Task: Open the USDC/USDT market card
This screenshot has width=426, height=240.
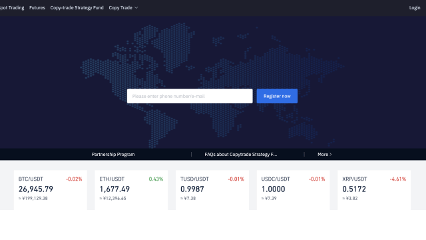Action: tap(293, 190)
